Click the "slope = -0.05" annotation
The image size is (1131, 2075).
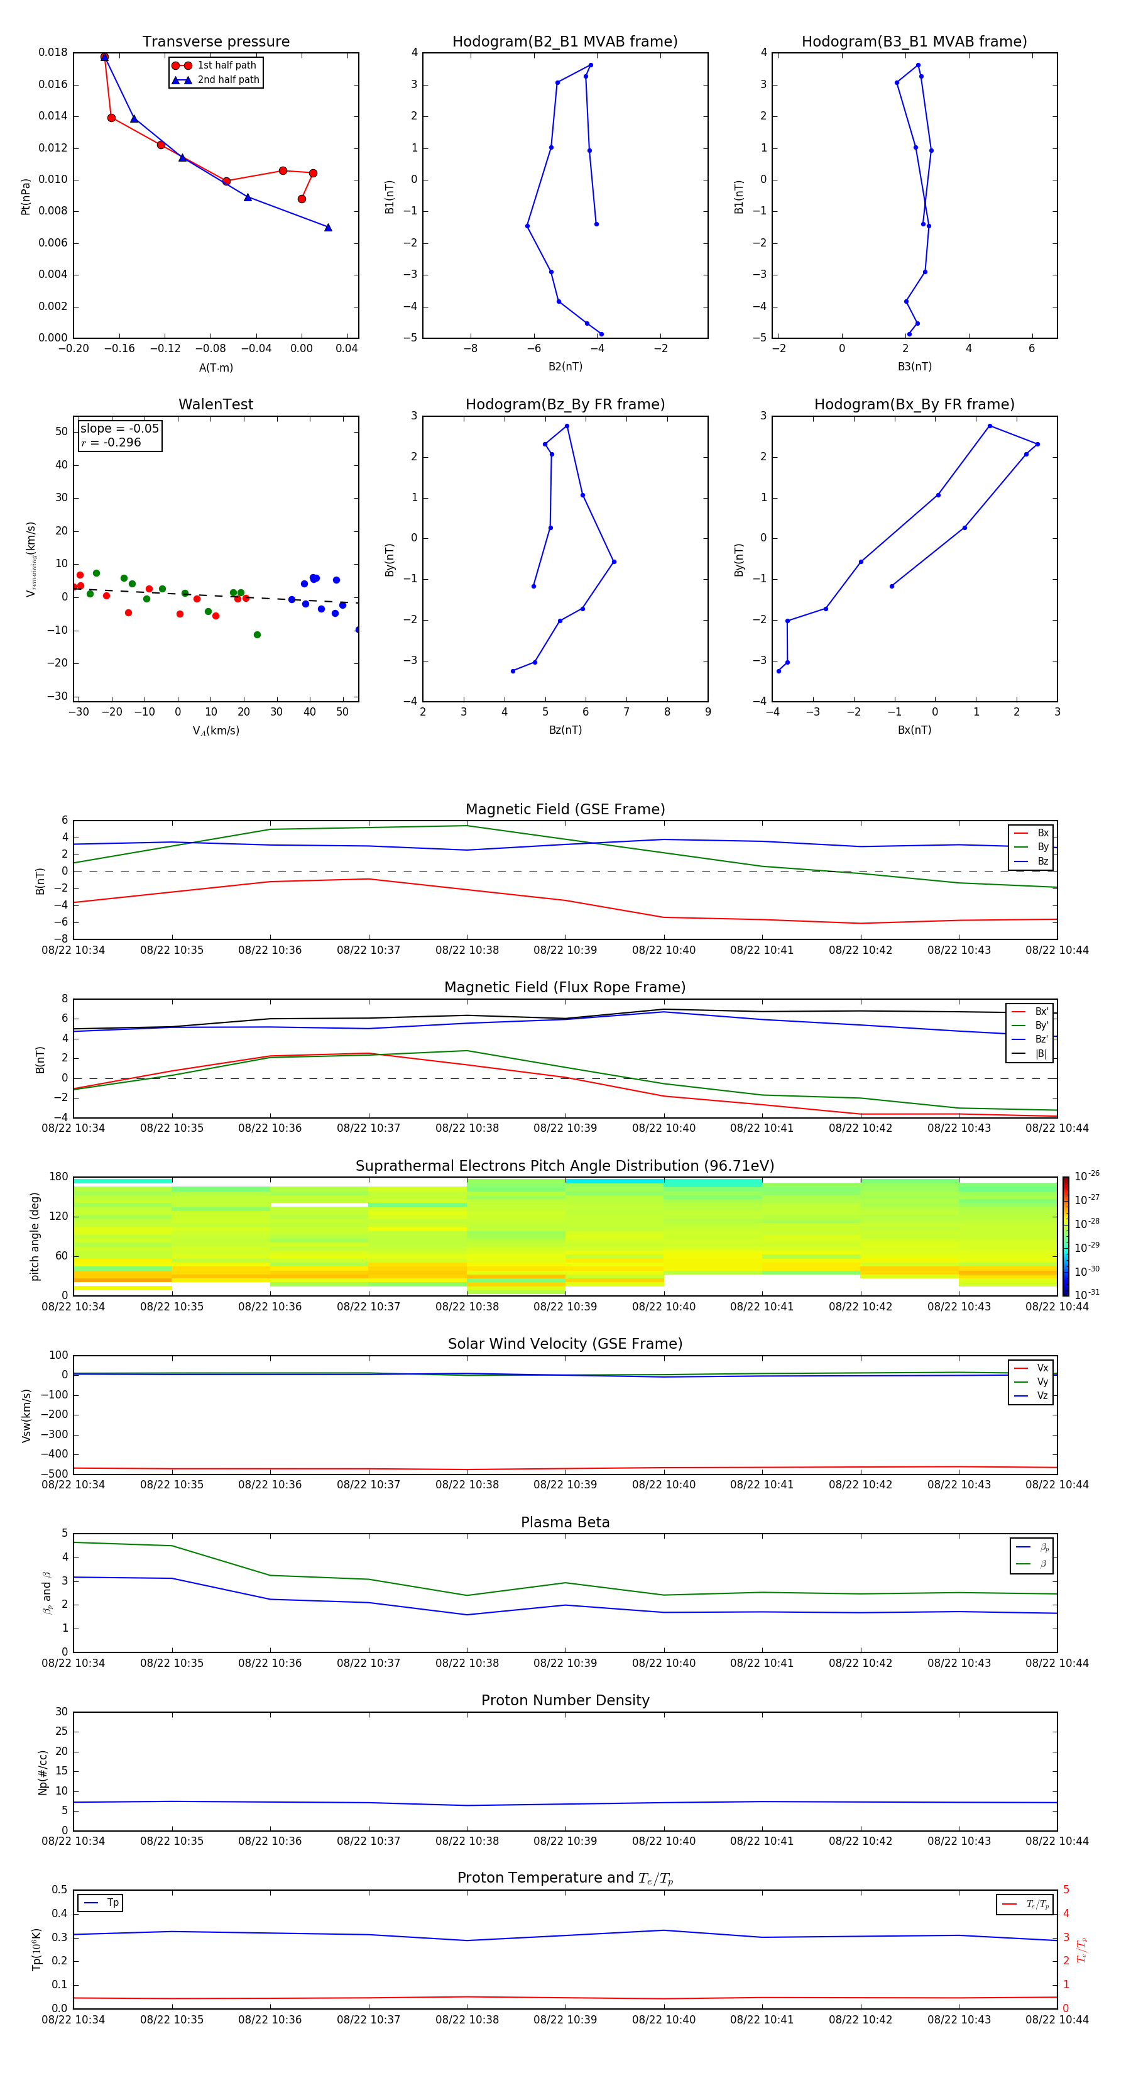tap(119, 429)
